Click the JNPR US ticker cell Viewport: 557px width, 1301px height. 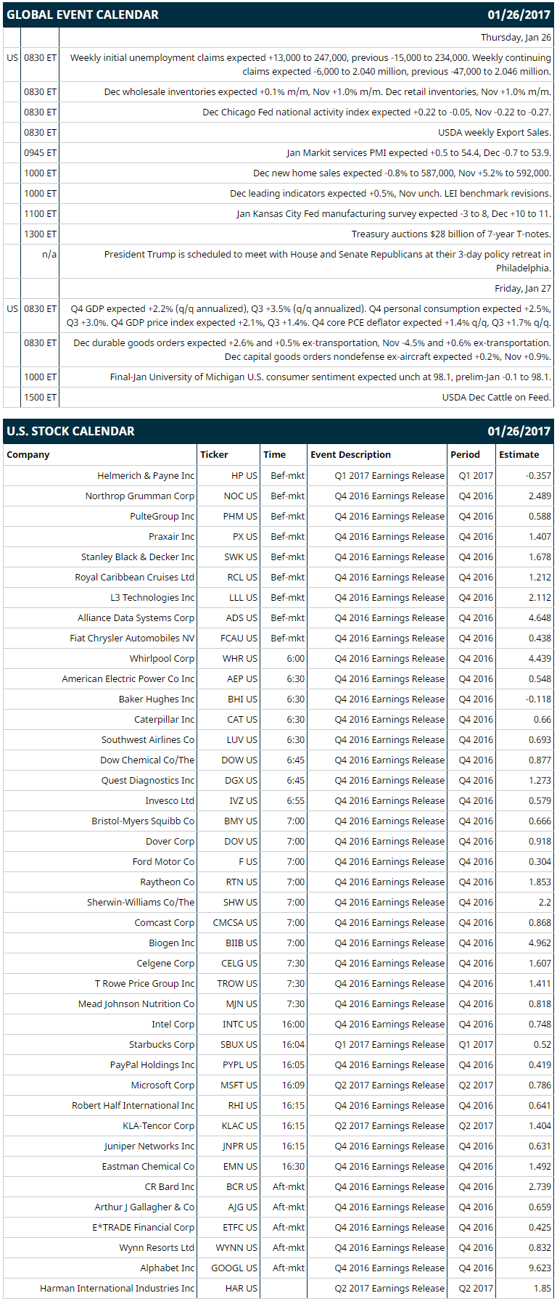coord(240,1146)
